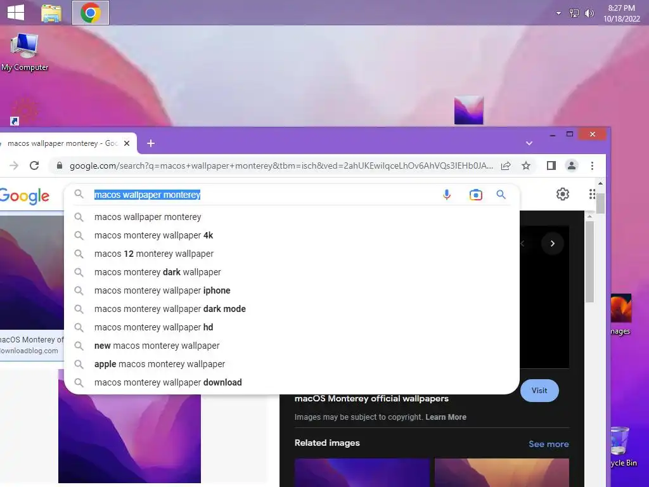
Task: Bookmark this page with star icon
Action: [525, 166]
